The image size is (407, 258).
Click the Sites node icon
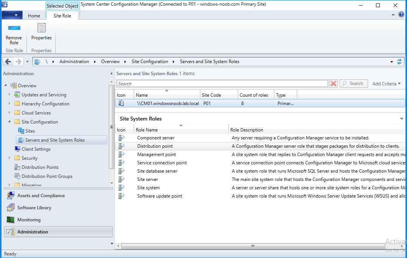21,131
